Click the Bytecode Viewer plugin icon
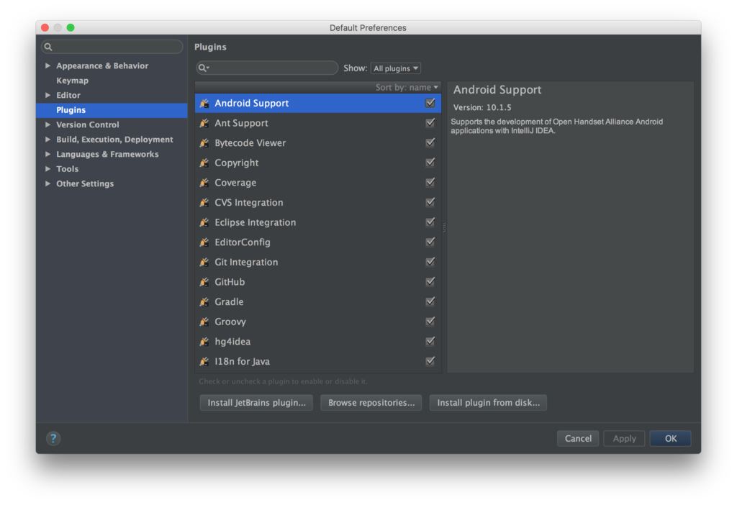 [204, 143]
